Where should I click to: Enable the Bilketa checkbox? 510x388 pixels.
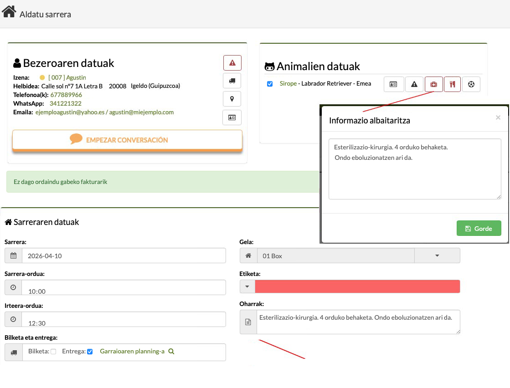(53, 352)
